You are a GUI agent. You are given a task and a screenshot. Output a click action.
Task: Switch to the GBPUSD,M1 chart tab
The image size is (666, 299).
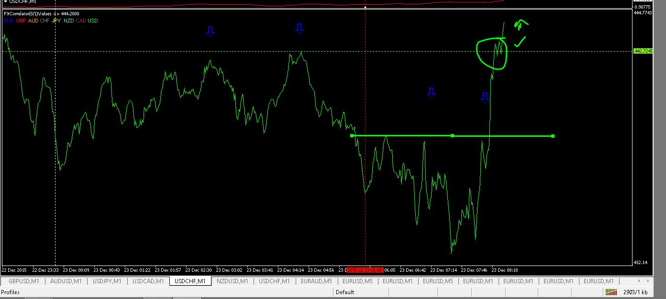click(24, 281)
